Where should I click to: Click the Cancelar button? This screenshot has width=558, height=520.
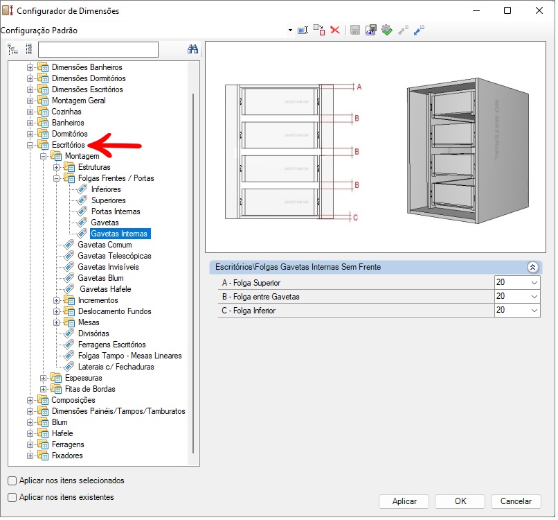516,501
